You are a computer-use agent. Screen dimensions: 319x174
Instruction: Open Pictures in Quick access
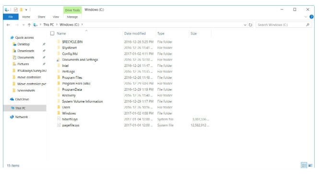pyautogui.click(x=23, y=64)
